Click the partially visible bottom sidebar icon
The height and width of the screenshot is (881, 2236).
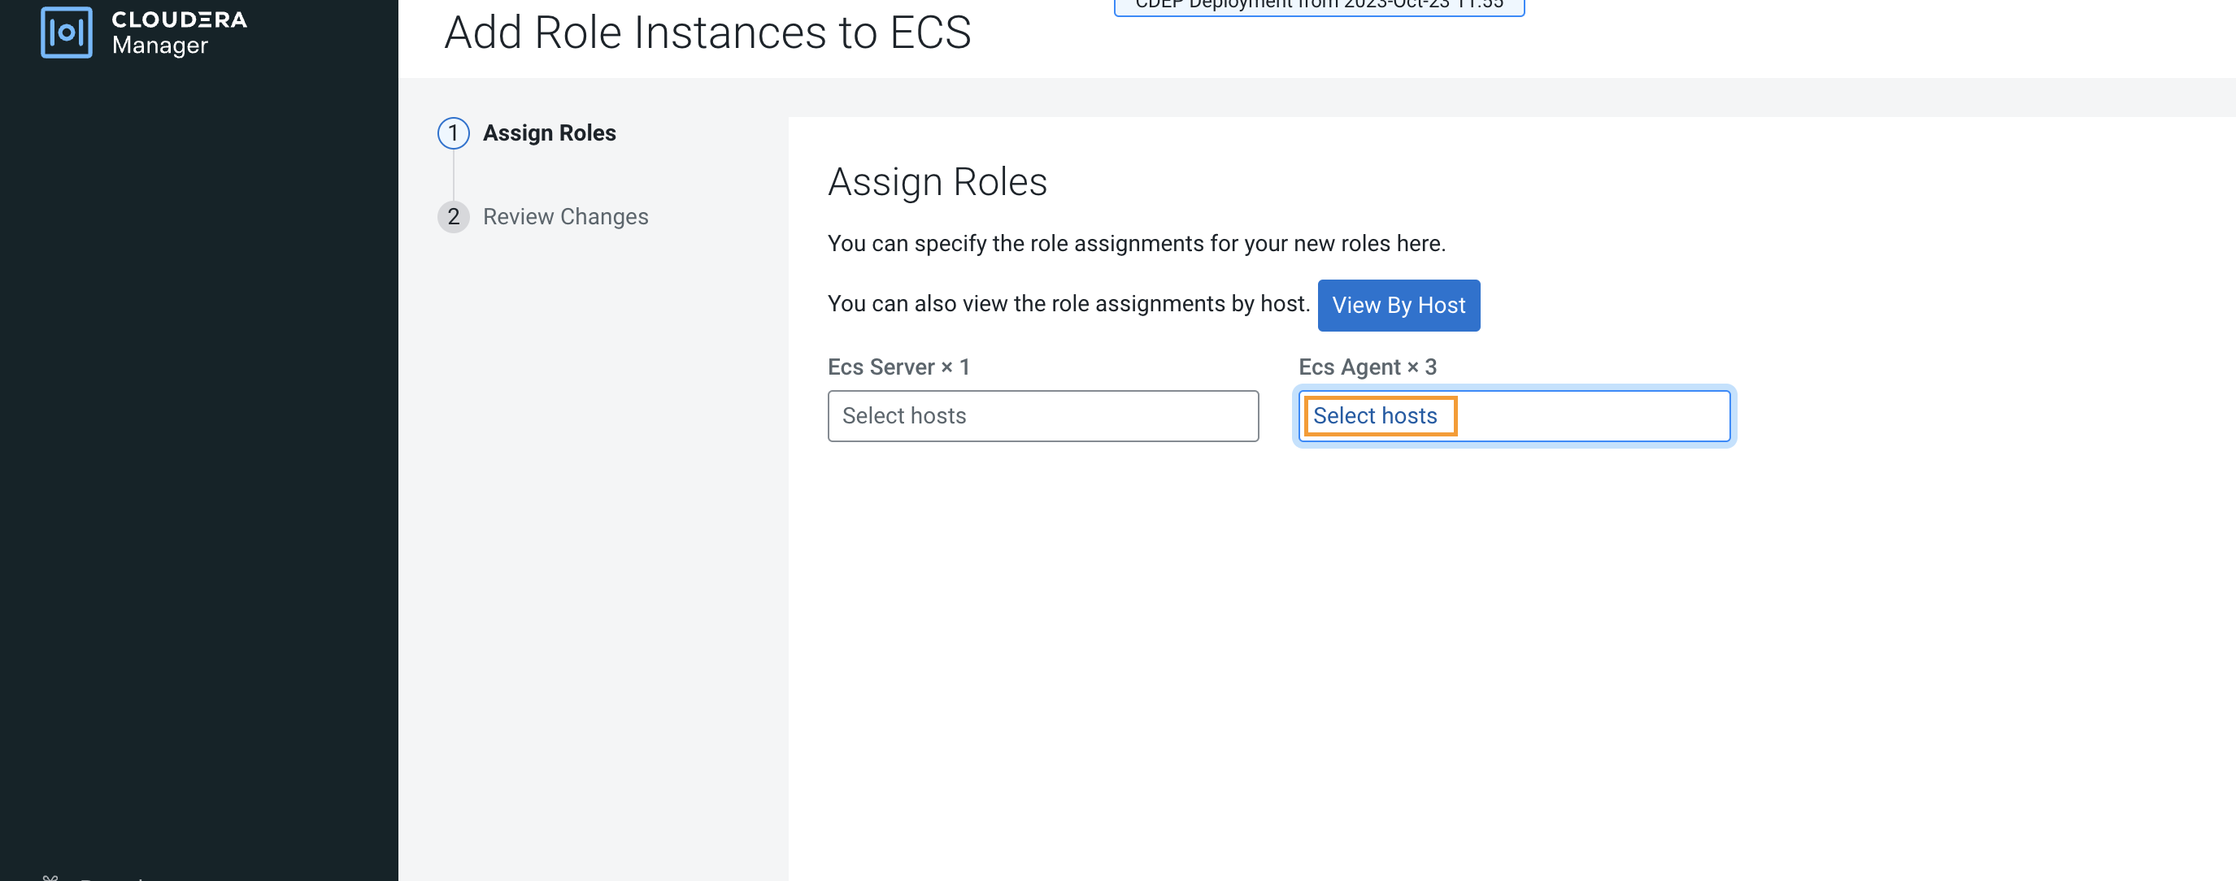(x=50, y=877)
